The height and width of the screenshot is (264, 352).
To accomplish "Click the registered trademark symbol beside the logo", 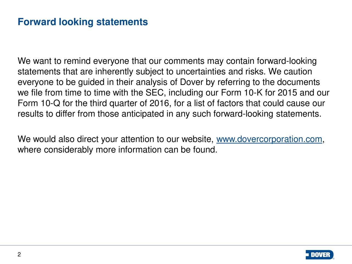I will [x=334, y=259].
